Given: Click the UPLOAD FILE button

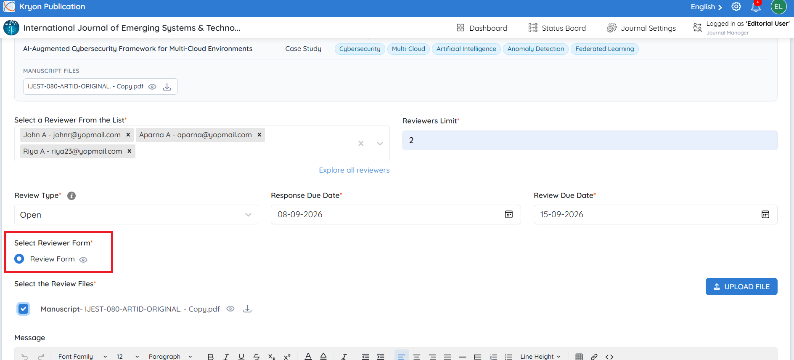Looking at the screenshot, I should click(741, 286).
